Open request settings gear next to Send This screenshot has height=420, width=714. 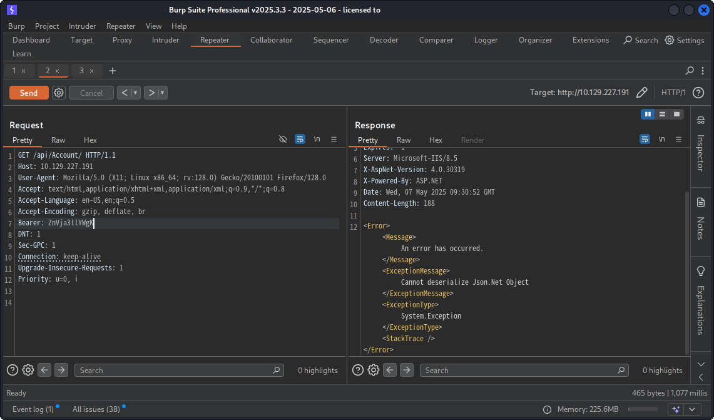coord(59,93)
